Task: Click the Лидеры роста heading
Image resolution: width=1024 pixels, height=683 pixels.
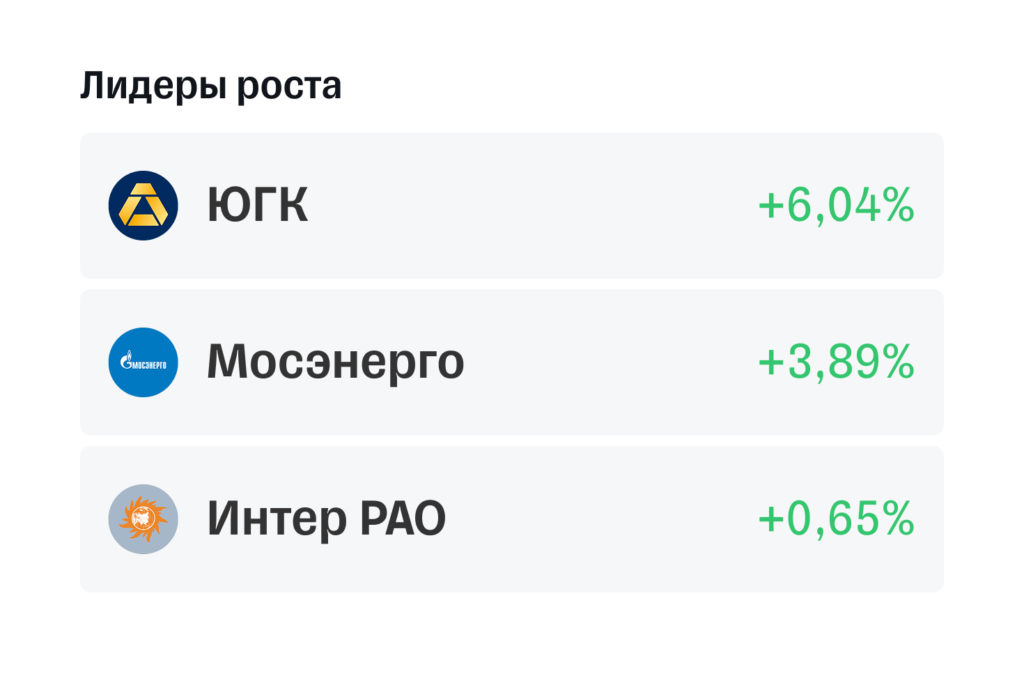Action: coord(210,86)
